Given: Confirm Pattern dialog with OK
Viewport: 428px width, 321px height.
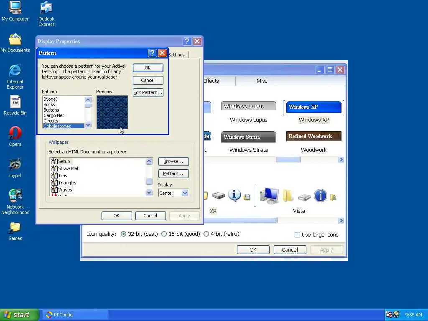Looking at the screenshot, I should tap(148, 68).
